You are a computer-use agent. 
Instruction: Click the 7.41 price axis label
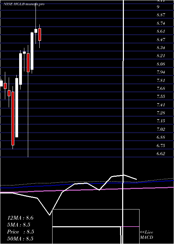point(161,105)
